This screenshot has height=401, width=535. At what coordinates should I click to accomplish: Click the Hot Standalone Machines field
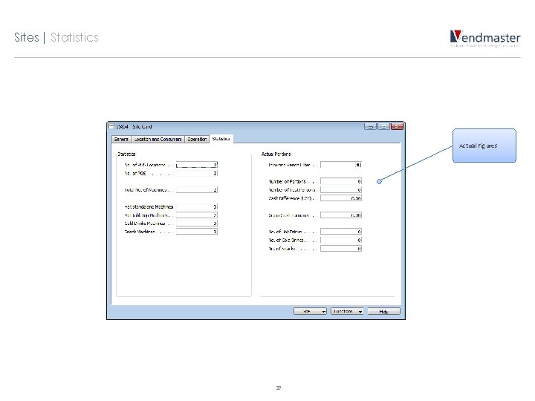pos(197,206)
